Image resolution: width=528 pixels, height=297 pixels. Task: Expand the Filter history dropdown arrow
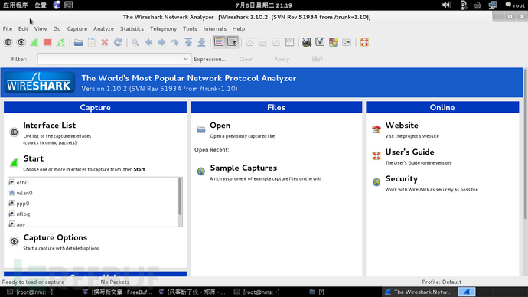(186, 59)
